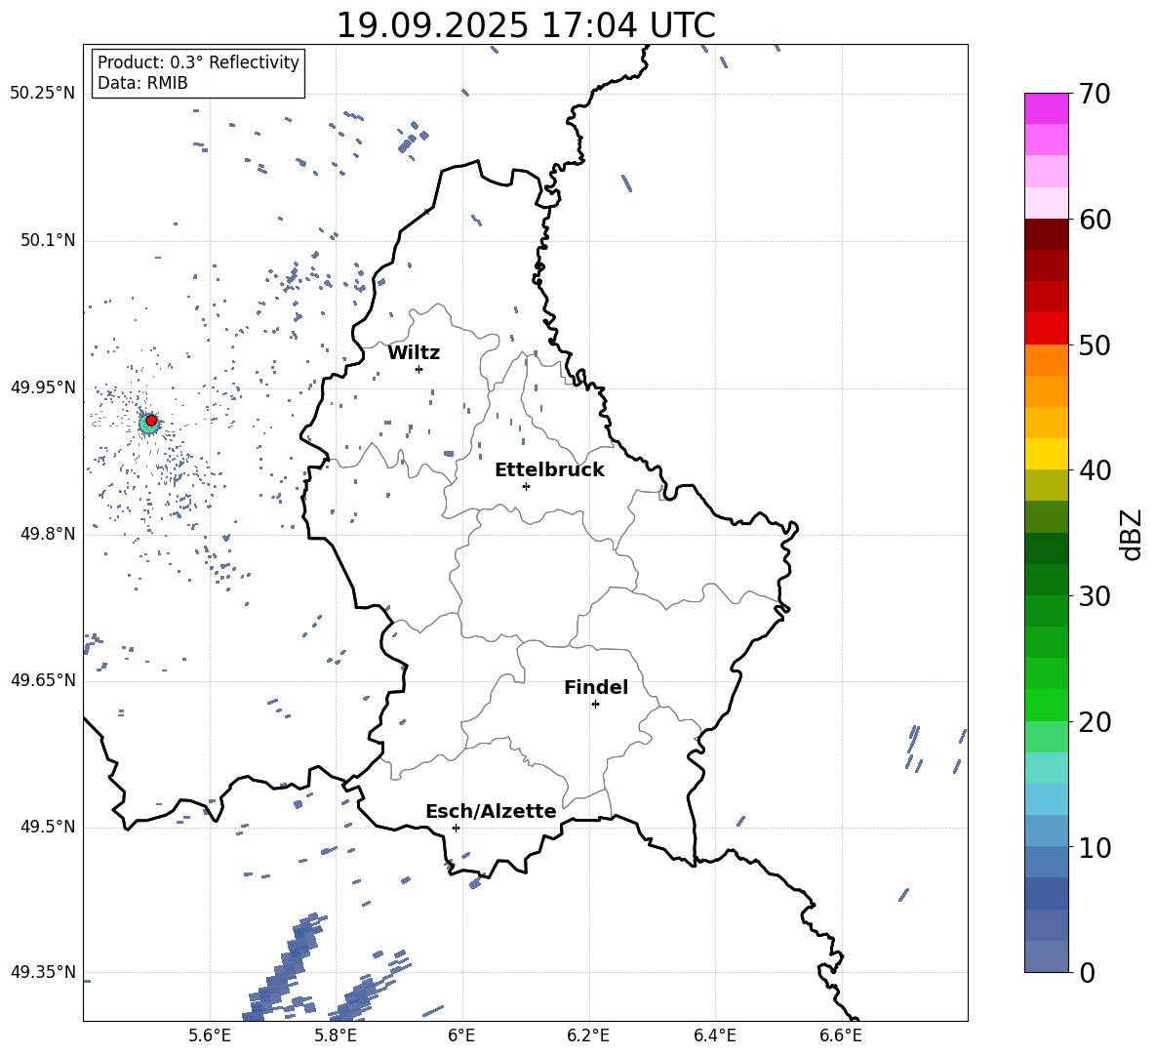Click the 40 colorbar tick label
This screenshot has height=1055, width=1155.
[x=1095, y=470]
